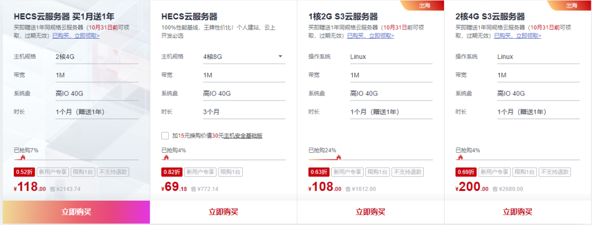Click the coin icon before ¥772.14

(193, 189)
